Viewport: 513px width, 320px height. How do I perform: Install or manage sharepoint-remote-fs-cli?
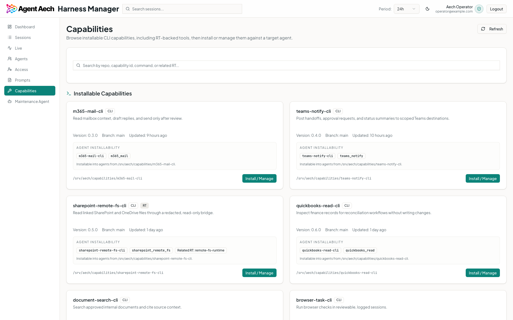[259, 273]
